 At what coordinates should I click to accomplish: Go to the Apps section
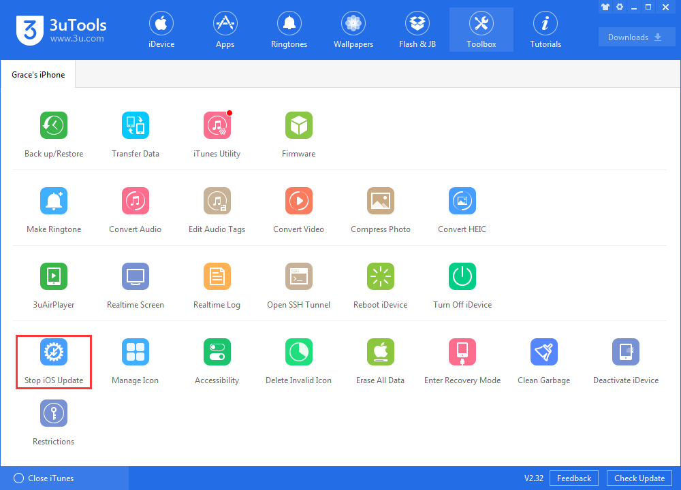[225, 29]
